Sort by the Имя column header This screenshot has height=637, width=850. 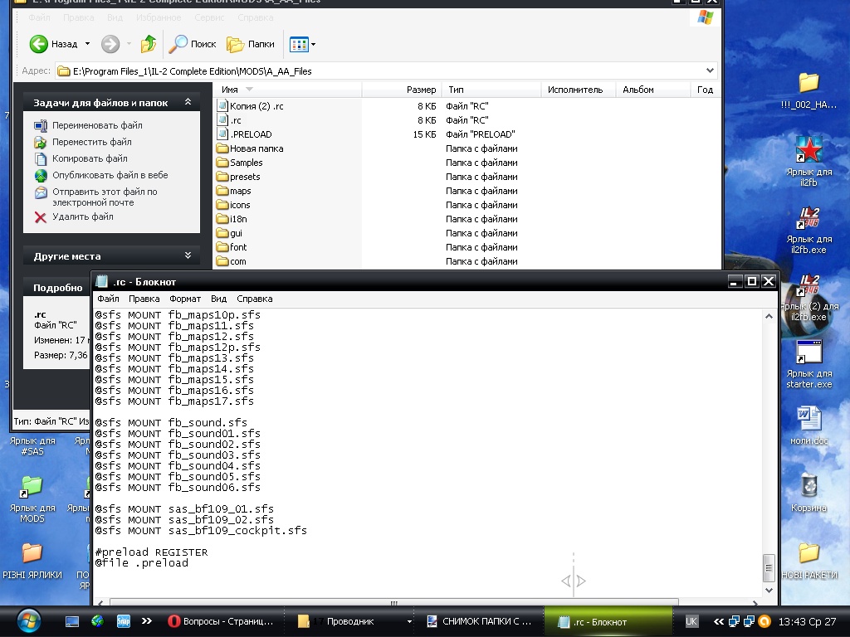pyautogui.click(x=287, y=90)
